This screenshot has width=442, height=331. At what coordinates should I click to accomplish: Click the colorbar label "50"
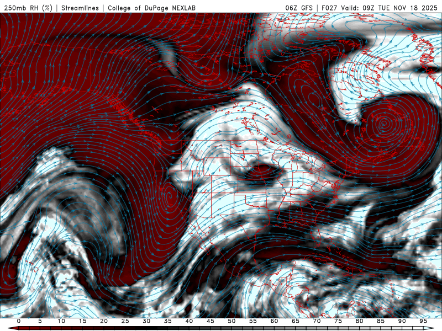(x=231, y=321)
